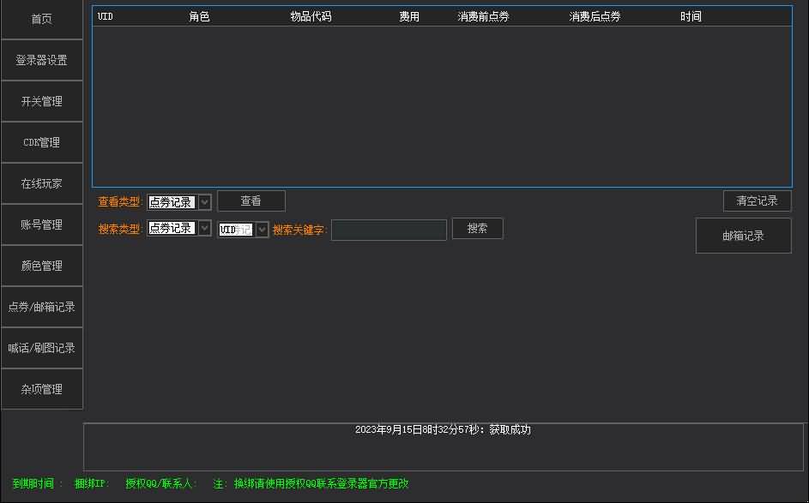Viewport: 809px width, 503px height.
Task: Open 登录器设置 in the sidebar
Action: click(40, 59)
